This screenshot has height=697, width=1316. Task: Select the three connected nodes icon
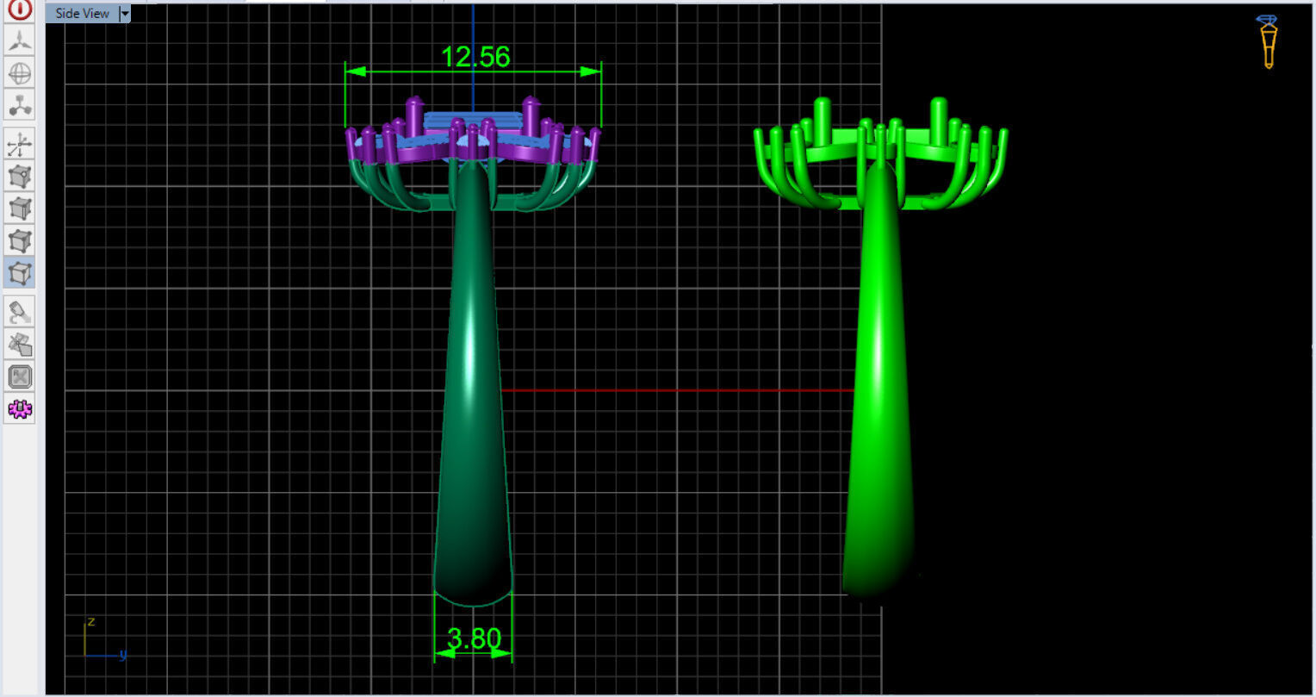click(x=20, y=104)
